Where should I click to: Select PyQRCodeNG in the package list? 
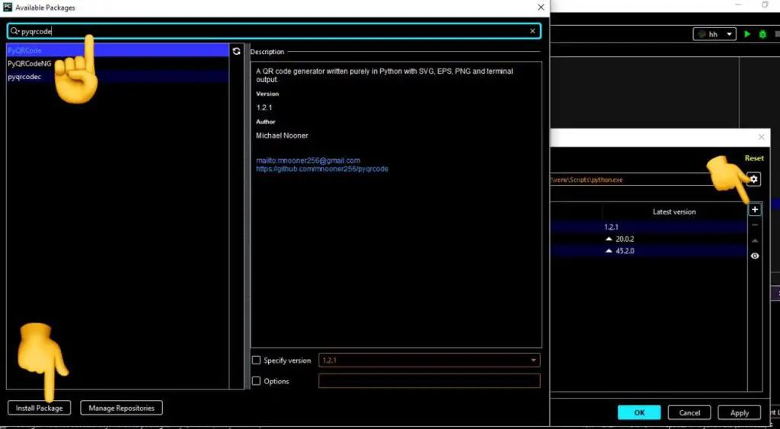click(x=30, y=64)
